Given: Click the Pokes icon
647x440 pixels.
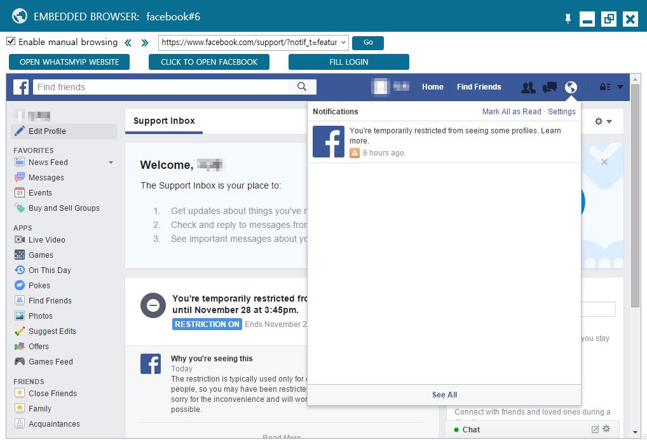Looking at the screenshot, I should (x=20, y=285).
